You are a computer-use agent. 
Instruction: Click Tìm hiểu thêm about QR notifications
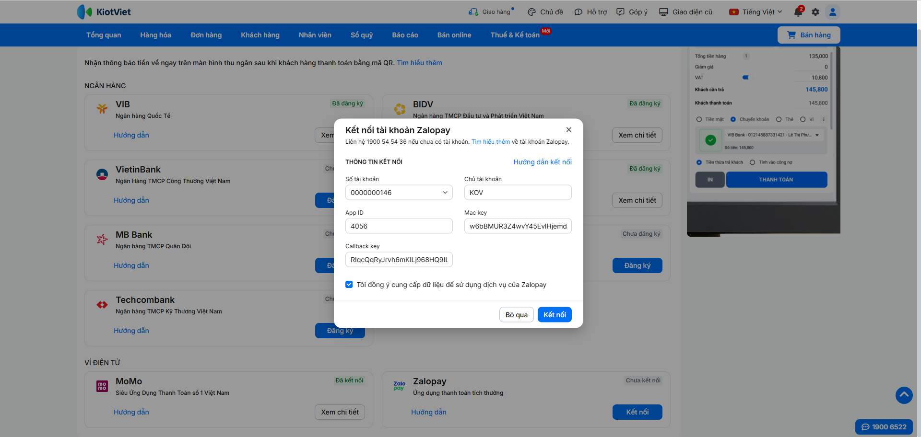pyautogui.click(x=419, y=63)
